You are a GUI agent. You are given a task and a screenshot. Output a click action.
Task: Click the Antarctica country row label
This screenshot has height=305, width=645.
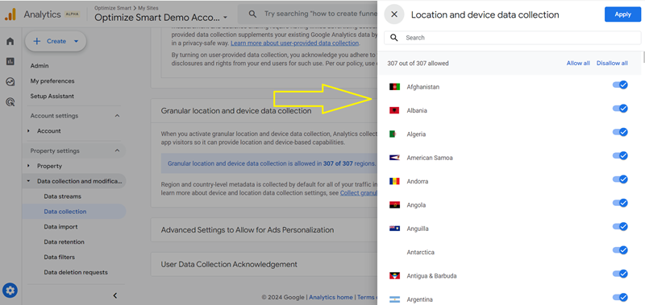click(420, 253)
